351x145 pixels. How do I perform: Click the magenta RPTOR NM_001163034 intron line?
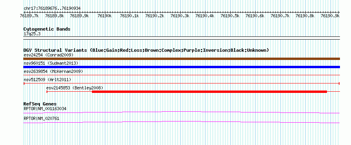point(181,112)
